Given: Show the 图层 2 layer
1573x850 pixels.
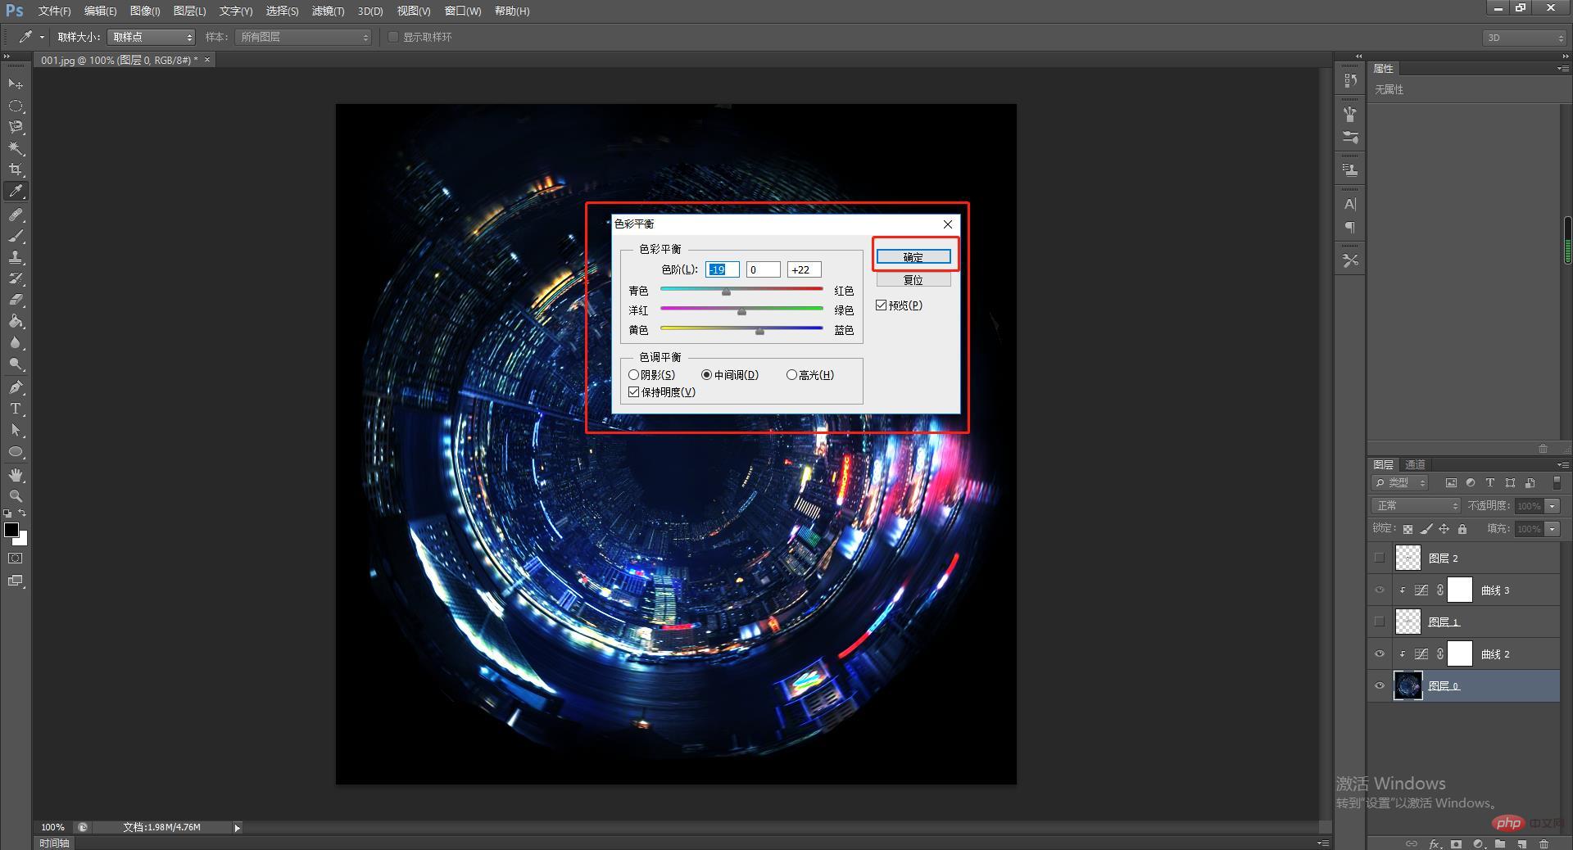Looking at the screenshot, I should (1380, 558).
